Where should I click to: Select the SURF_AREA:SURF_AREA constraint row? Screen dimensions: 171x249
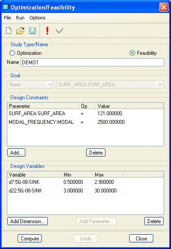coord(67,113)
